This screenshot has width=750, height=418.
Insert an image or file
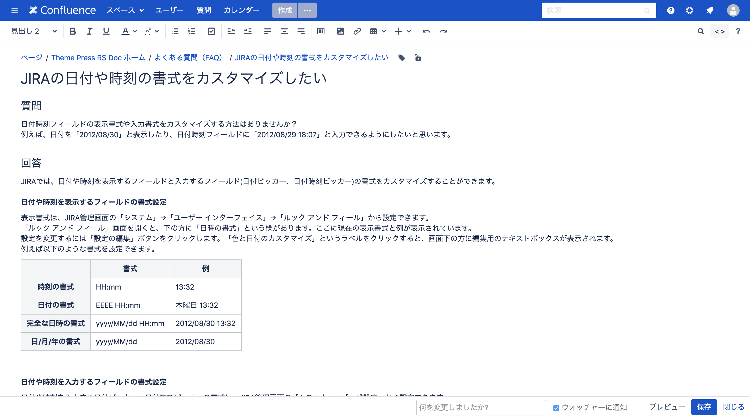pyautogui.click(x=340, y=31)
